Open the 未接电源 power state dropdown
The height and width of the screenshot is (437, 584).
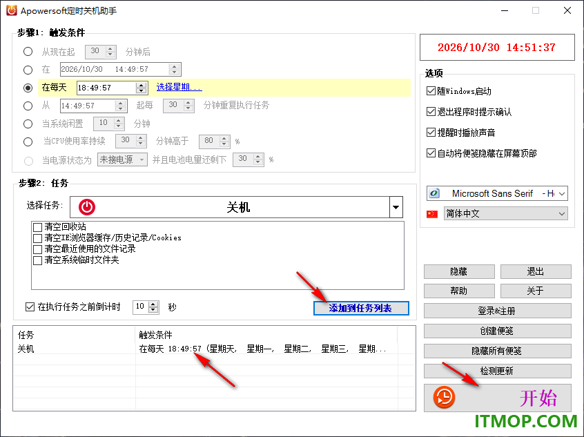[x=142, y=160]
